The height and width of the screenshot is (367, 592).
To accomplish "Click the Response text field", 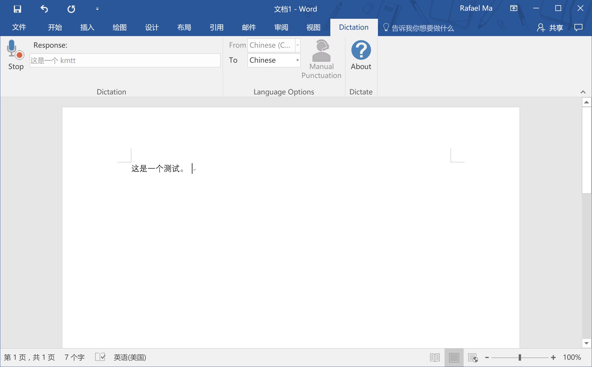I will click(x=125, y=60).
